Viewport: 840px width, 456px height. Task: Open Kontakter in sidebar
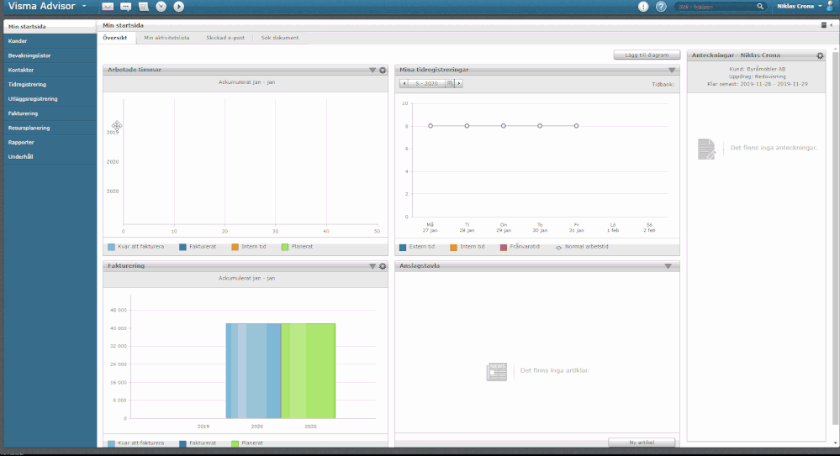[x=50, y=70]
